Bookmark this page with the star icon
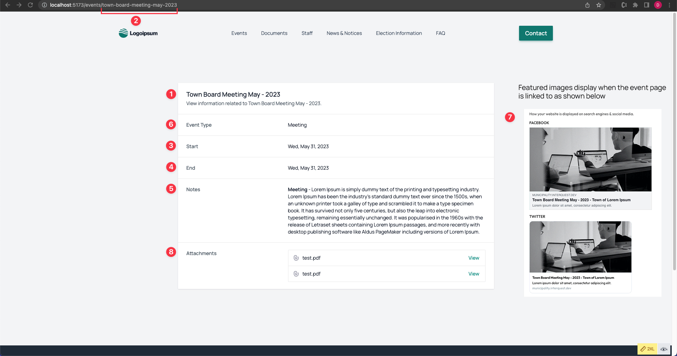The width and height of the screenshot is (677, 356). coord(599,5)
